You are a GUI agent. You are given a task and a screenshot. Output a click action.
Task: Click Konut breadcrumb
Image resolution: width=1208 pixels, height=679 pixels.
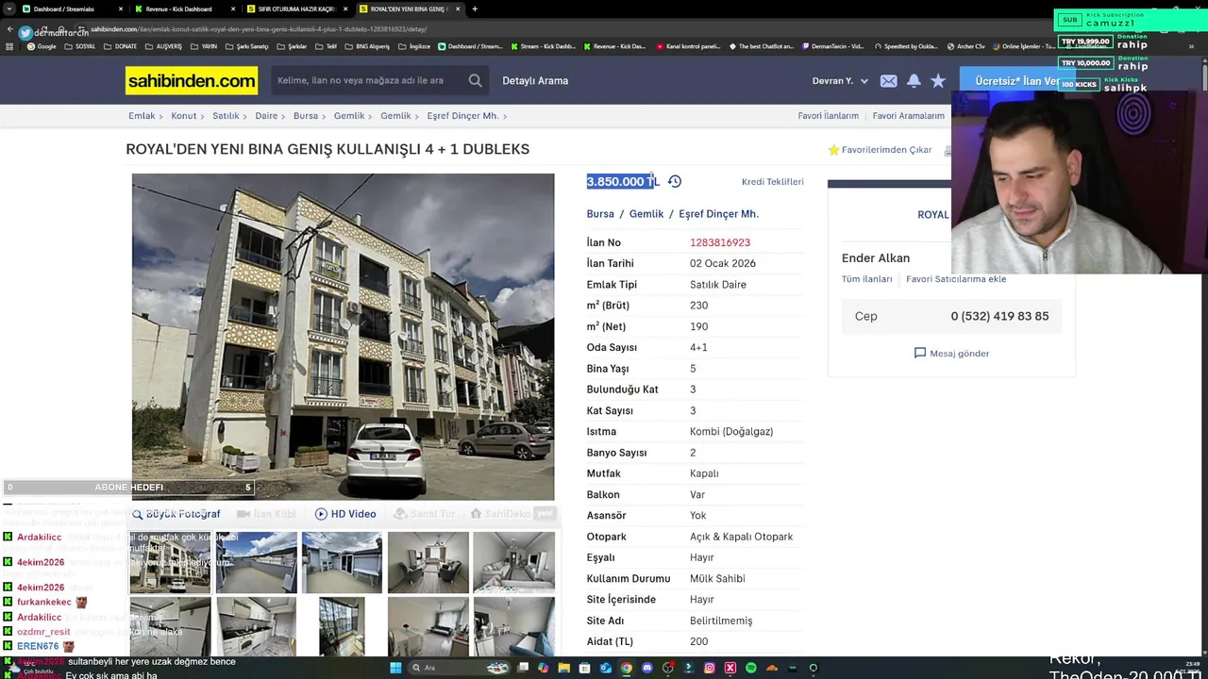coord(184,115)
